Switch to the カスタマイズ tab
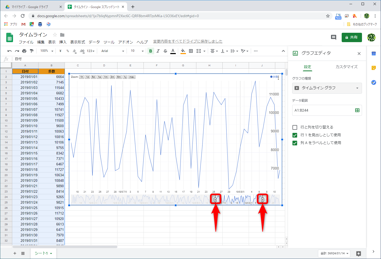 [346, 67]
